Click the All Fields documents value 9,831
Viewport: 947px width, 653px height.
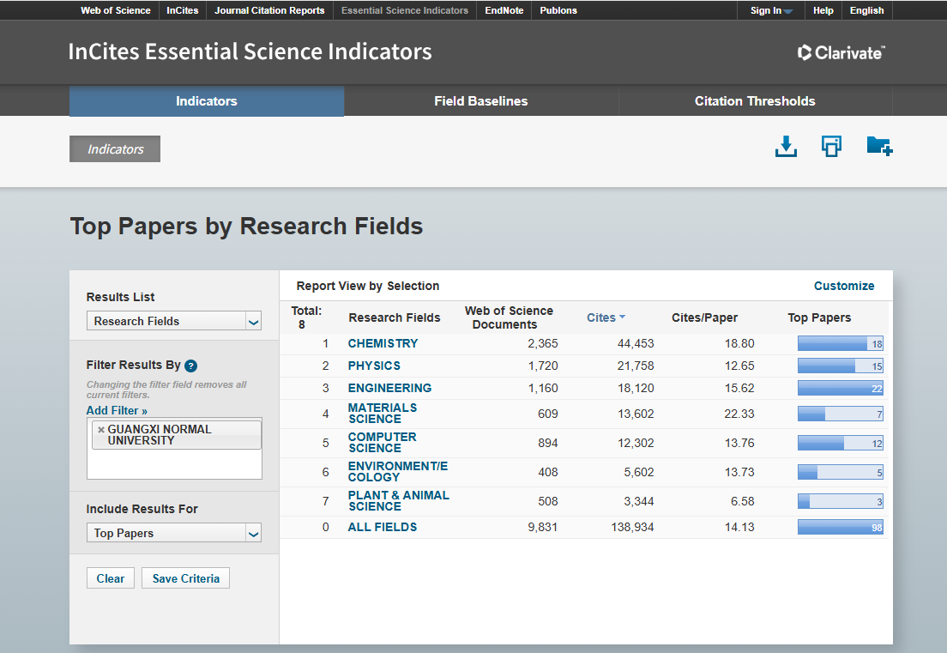[x=542, y=527]
